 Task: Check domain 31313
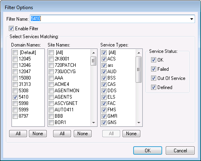(15, 84)
